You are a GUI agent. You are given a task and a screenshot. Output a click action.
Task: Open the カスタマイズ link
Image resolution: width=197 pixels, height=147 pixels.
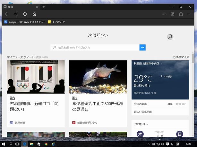point(181,57)
